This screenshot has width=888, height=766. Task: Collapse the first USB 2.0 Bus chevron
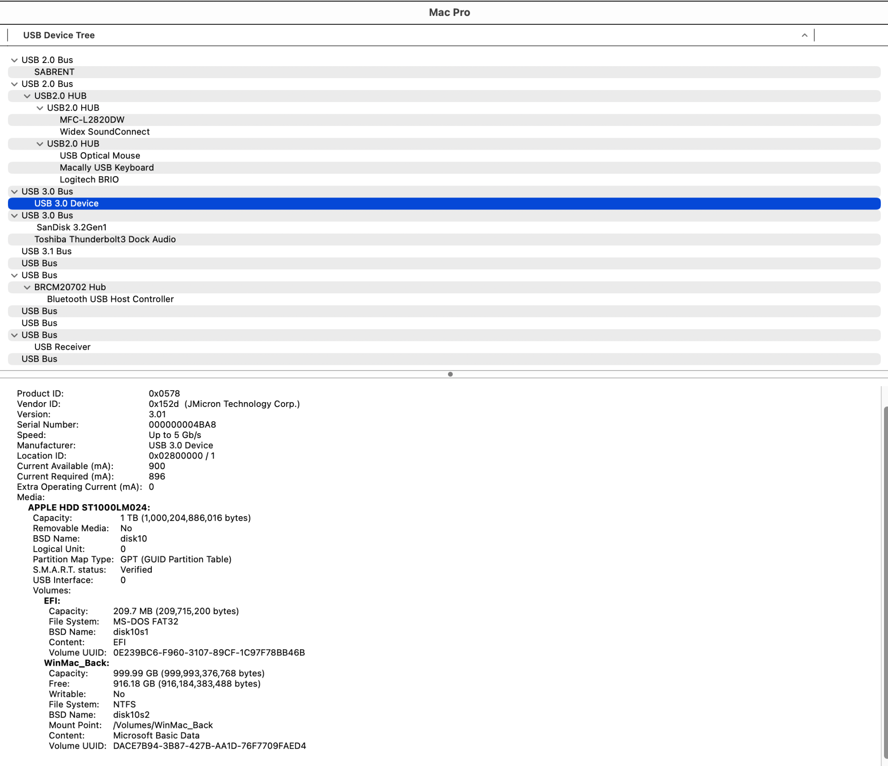tap(14, 60)
